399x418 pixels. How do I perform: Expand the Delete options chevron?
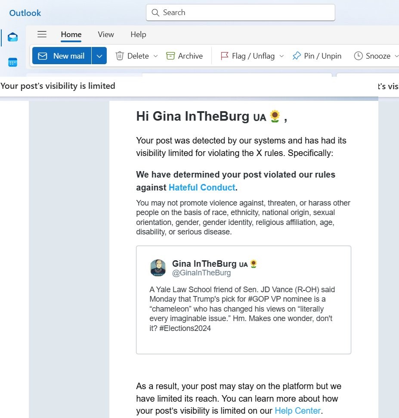pos(155,56)
